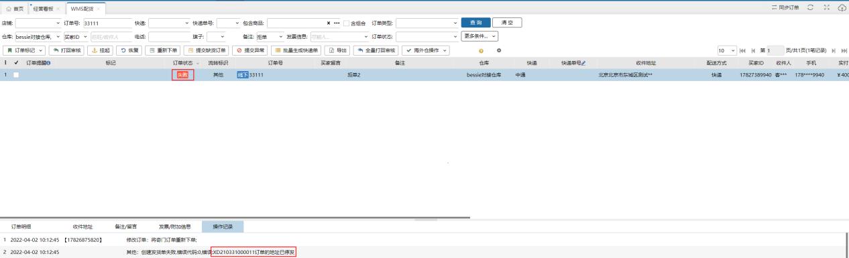
Task: Open the 快递 filter dropdown
Action: pos(170,23)
